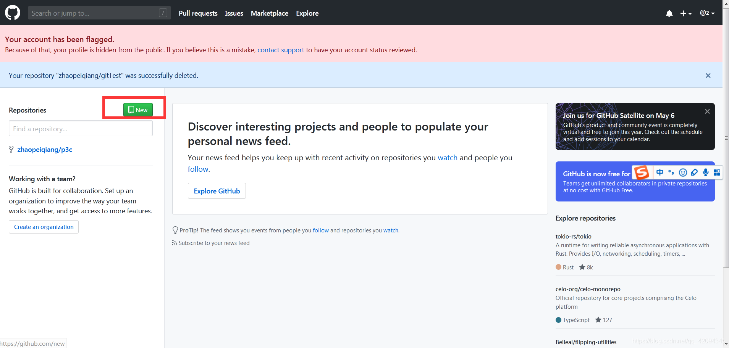Click the Rust language color dot
Image resolution: width=729 pixels, height=348 pixels.
(558, 267)
